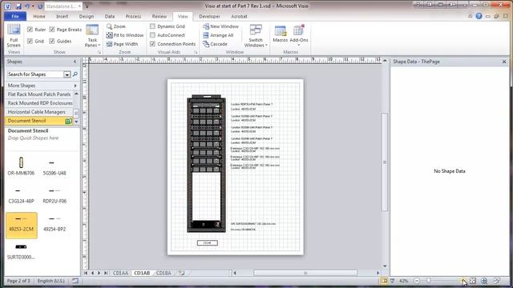The width and height of the screenshot is (513, 288).
Task: Select the SURTD3000 UPS stencil shape
Action: point(21,252)
